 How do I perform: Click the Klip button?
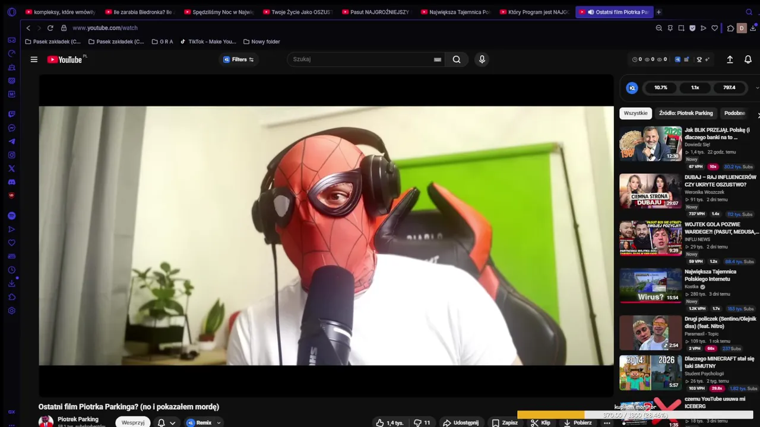pyautogui.click(x=540, y=423)
